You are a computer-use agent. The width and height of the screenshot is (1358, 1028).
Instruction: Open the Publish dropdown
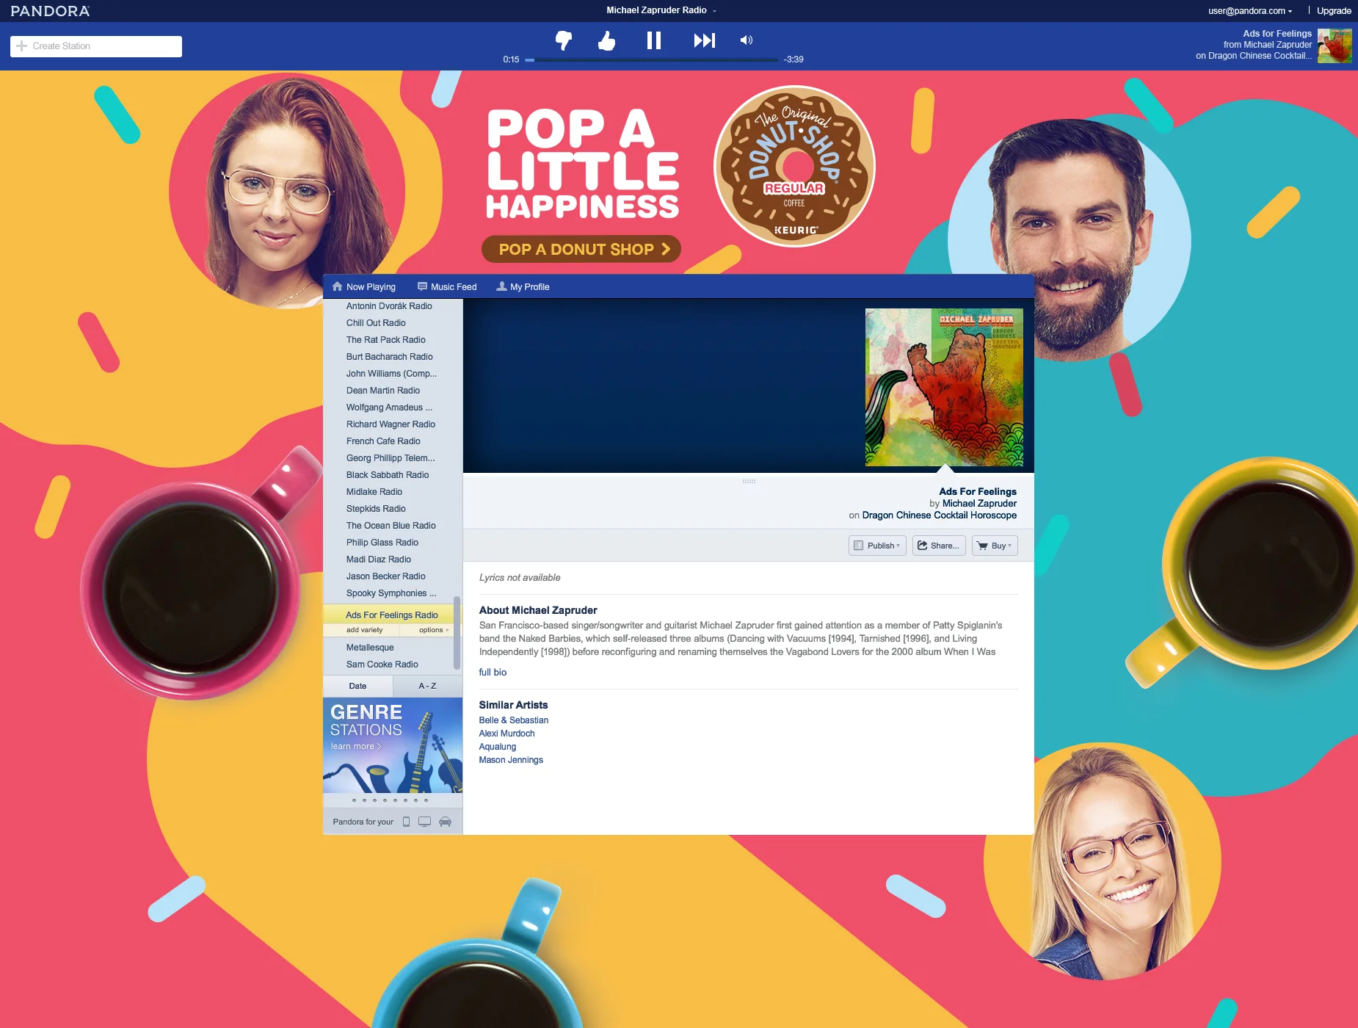[x=877, y=546]
